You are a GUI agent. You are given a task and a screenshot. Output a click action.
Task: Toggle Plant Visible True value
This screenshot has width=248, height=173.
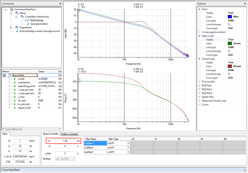[231, 13]
